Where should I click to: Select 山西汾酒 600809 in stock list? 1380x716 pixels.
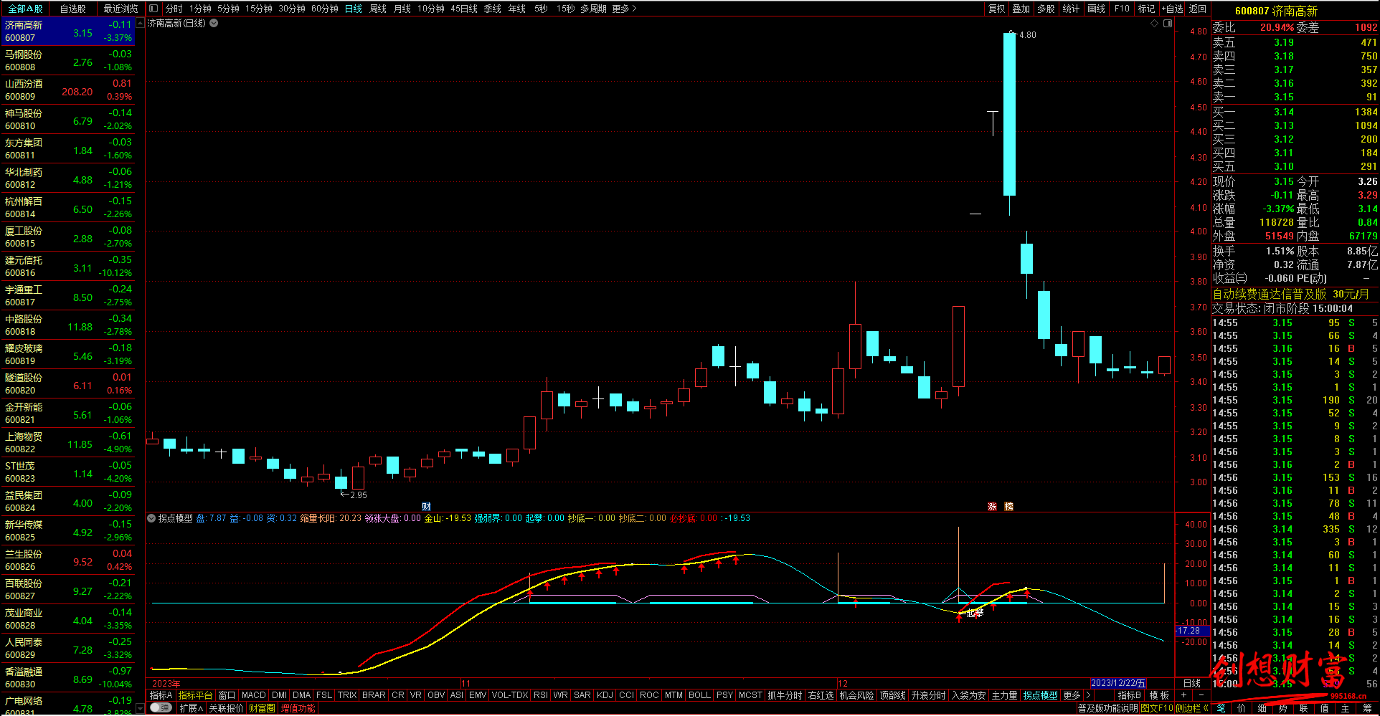tap(68, 90)
